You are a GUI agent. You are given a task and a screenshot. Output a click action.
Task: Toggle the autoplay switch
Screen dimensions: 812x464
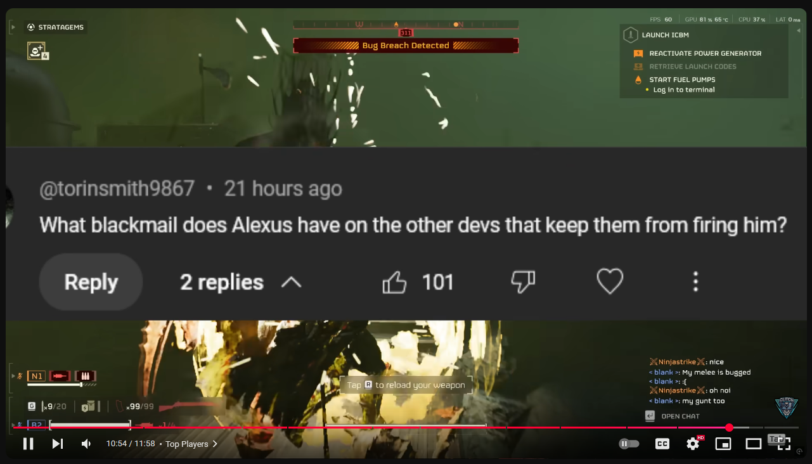pos(629,444)
